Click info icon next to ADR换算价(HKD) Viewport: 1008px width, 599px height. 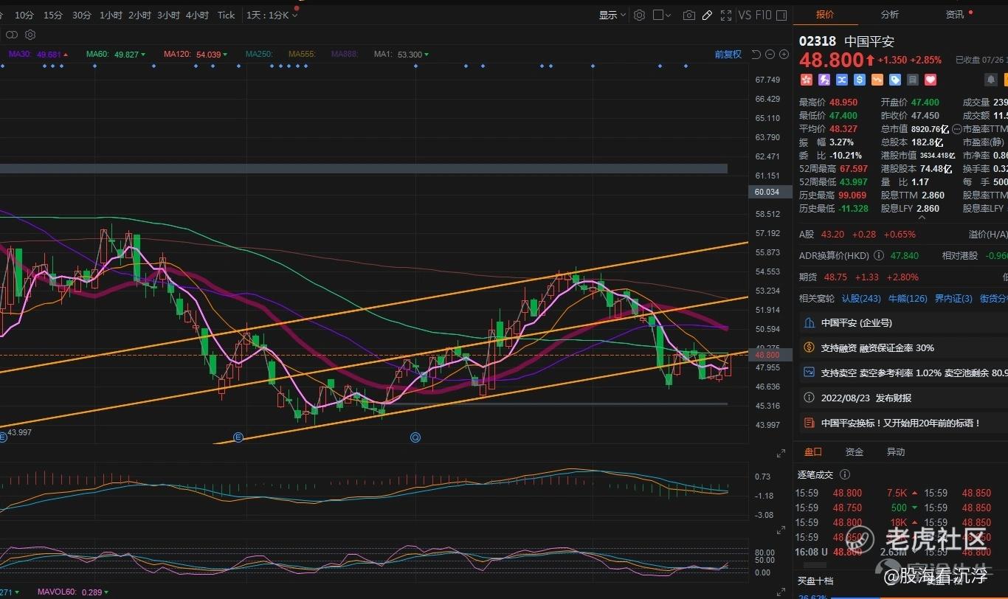(879, 255)
